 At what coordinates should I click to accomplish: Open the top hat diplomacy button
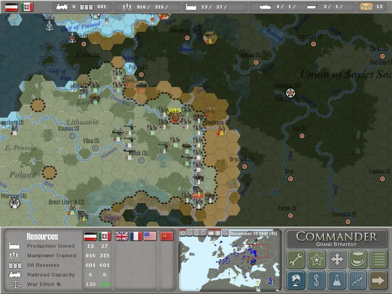coord(358,259)
